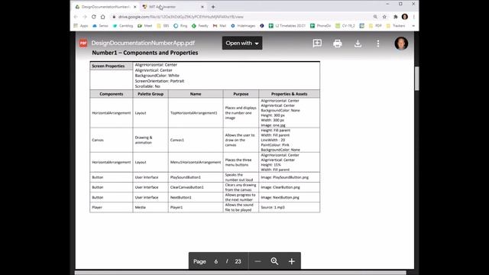Click the Menu1HorizontalArrangement name cell

coord(196,162)
